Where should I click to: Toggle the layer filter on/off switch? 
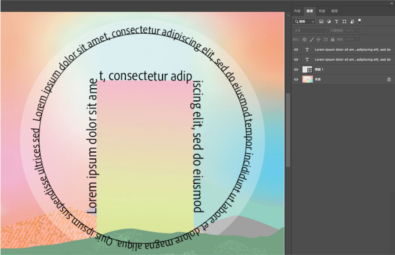[x=360, y=21]
